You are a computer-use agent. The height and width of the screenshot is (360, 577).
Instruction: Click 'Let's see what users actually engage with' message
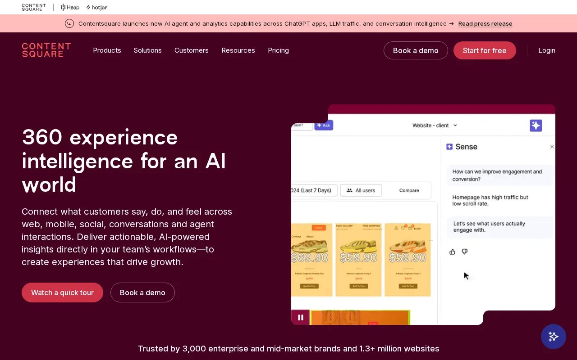(500, 227)
